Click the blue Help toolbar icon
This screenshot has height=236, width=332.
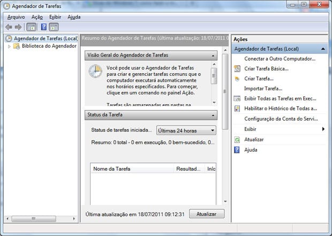click(43, 27)
